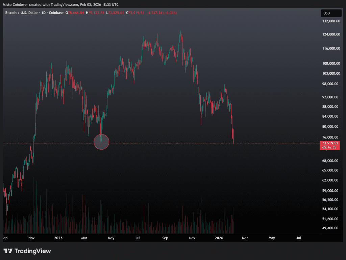Click the candle countdown timer 05:26:35
This screenshot has height=260, width=346.
[329, 147]
